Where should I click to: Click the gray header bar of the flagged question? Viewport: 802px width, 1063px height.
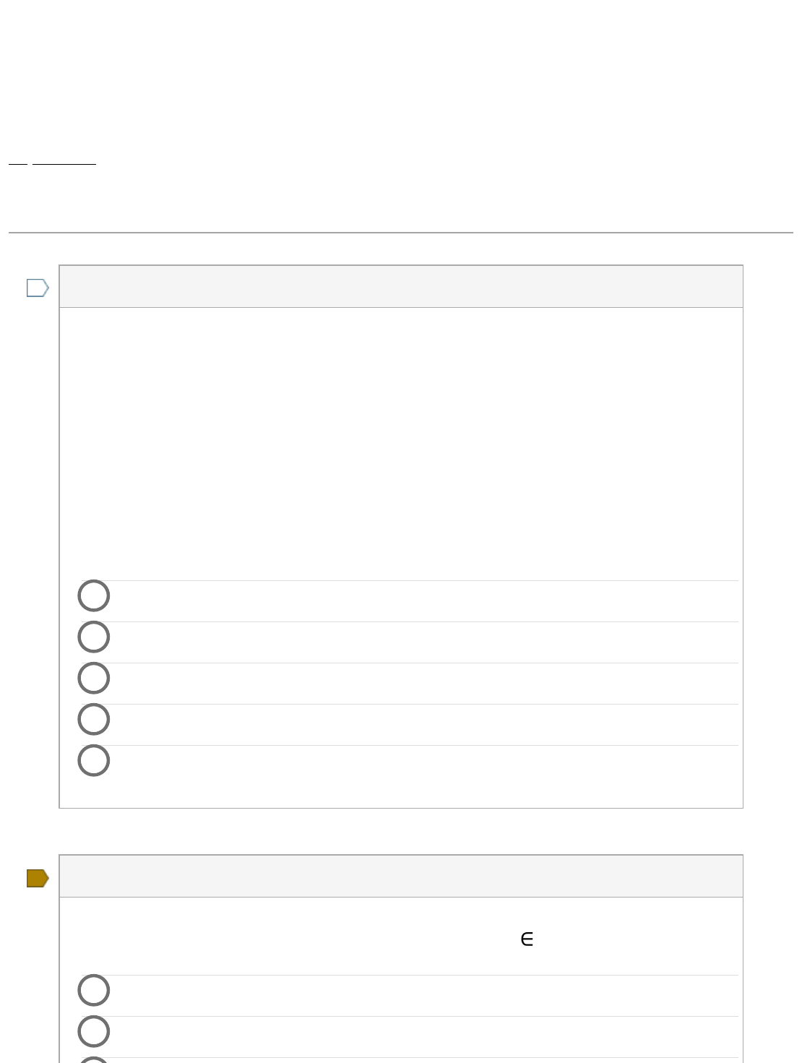401,877
